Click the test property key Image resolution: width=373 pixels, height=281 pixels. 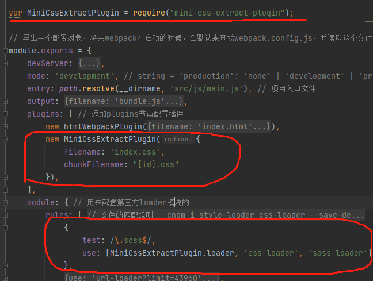(x=92, y=240)
